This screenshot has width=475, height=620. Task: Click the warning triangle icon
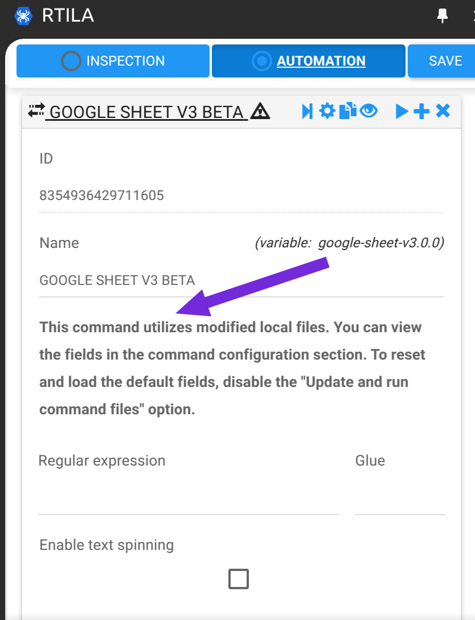[260, 111]
